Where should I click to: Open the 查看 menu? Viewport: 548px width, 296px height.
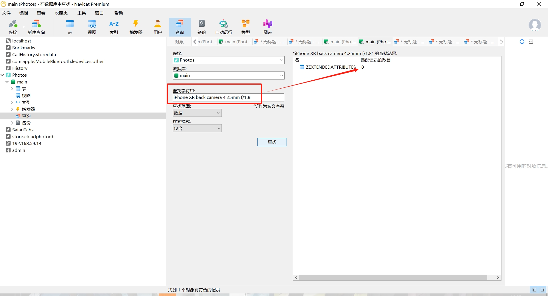(x=41, y=13)
